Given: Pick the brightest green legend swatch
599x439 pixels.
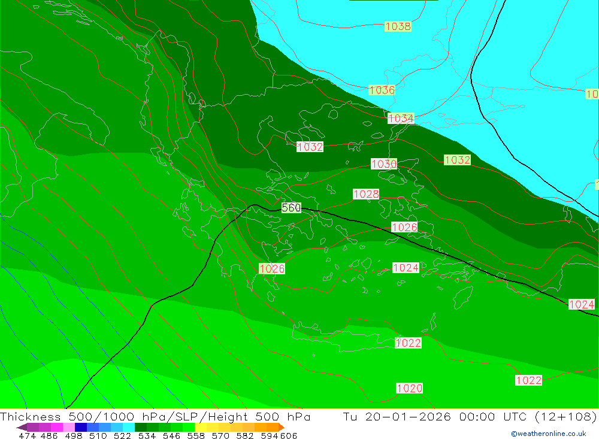Looking at the screenshot, I should tap(189, 427).
